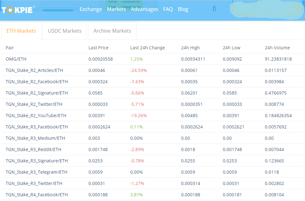Click R4_Facebook 24h low 0.000181
This screenshot has width=305, height=201.
point(232,195)
